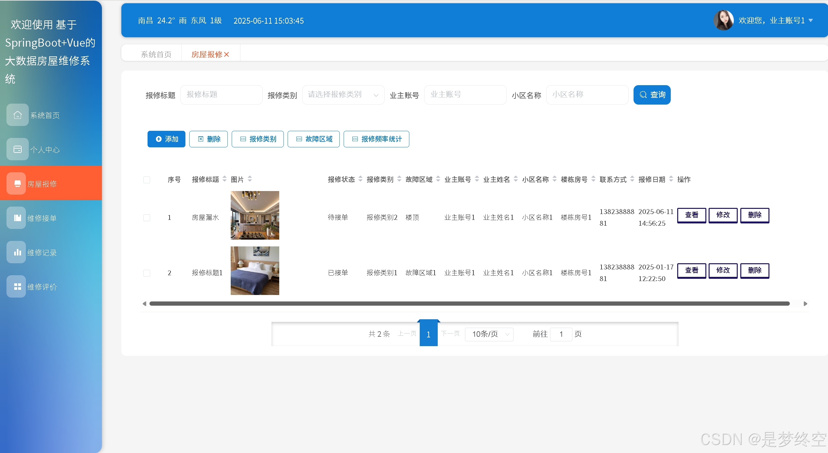
Task: Check the row for 房屋漏水
Action: 147,218
